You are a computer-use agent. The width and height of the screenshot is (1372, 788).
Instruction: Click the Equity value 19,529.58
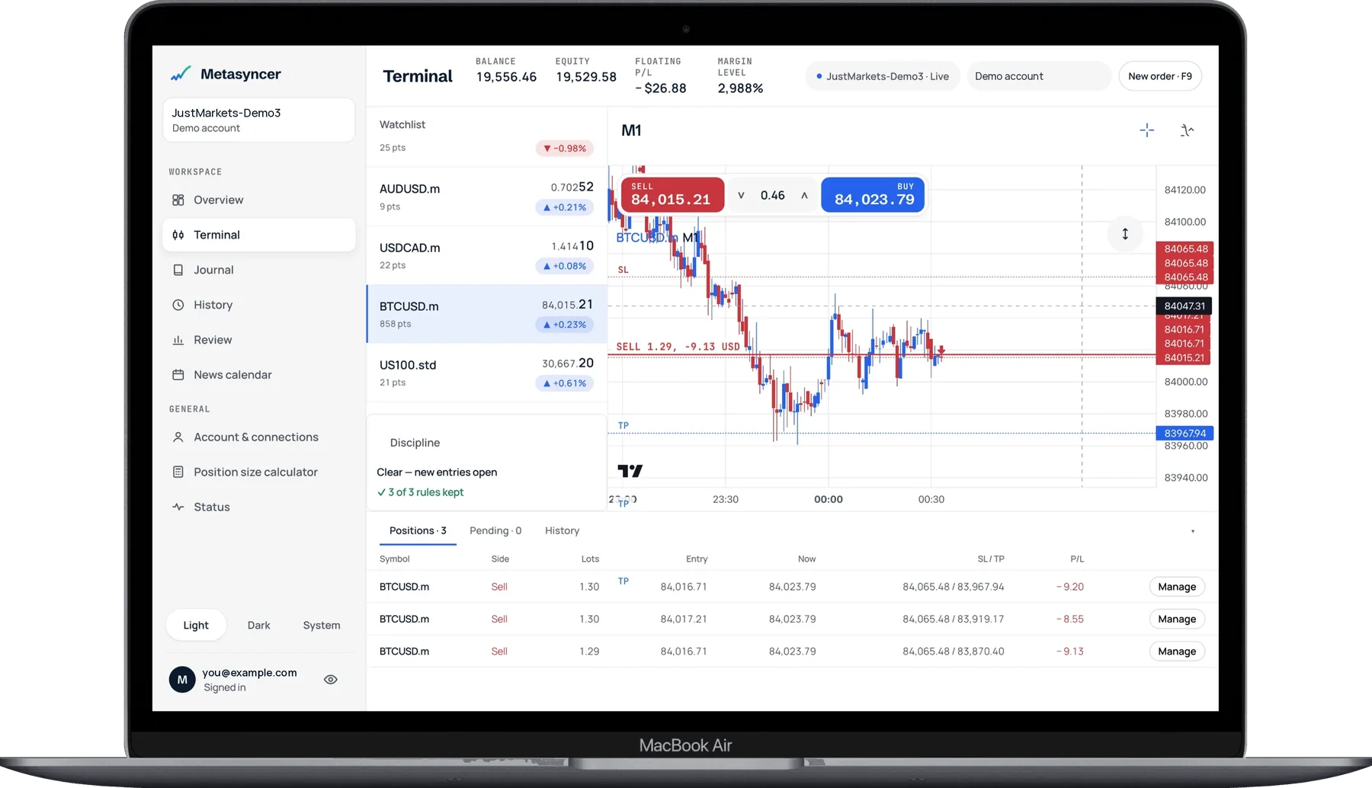(x=586, y=77)
